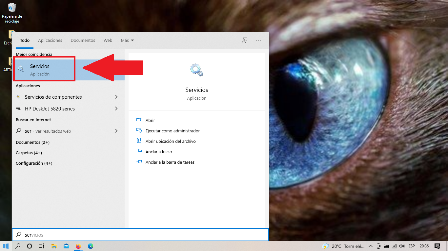Open the three-dots options menu
The width and height of the screenshot is (448, 251).
258,40
